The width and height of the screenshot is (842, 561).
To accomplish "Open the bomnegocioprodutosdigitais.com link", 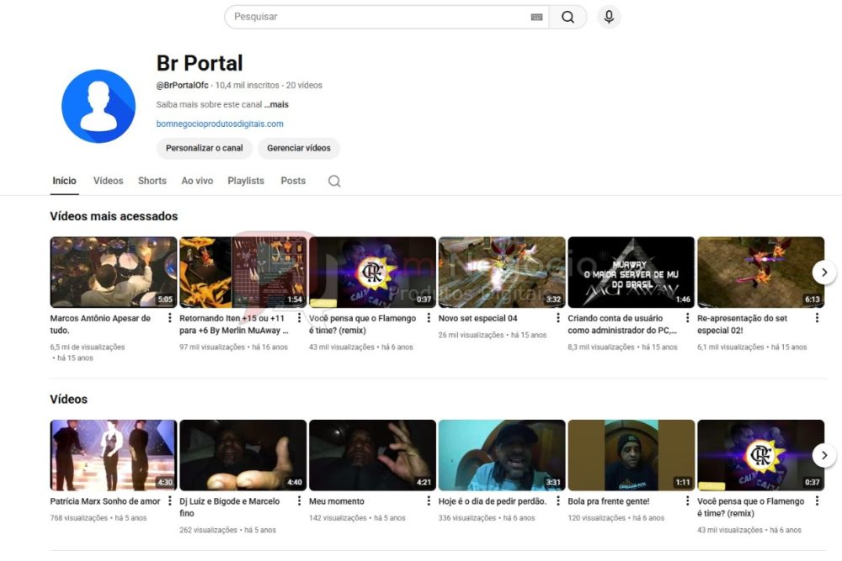I will (x=221, y=123).
